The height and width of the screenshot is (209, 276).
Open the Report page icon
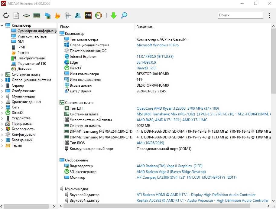16,15
